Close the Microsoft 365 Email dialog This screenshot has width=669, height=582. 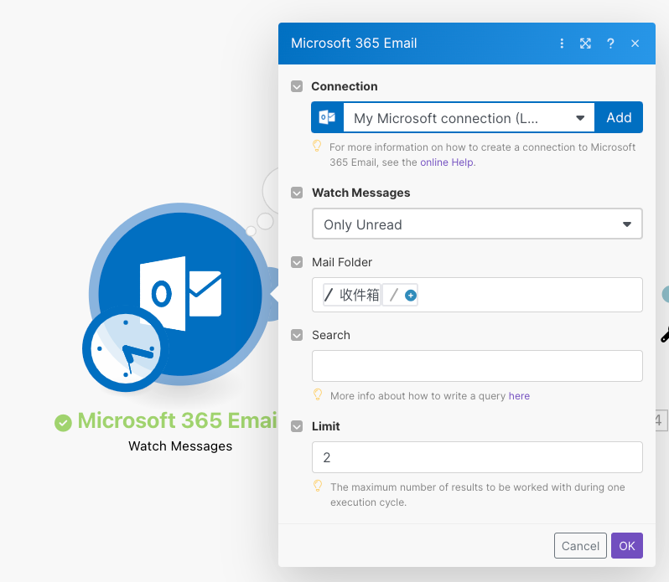635,44
